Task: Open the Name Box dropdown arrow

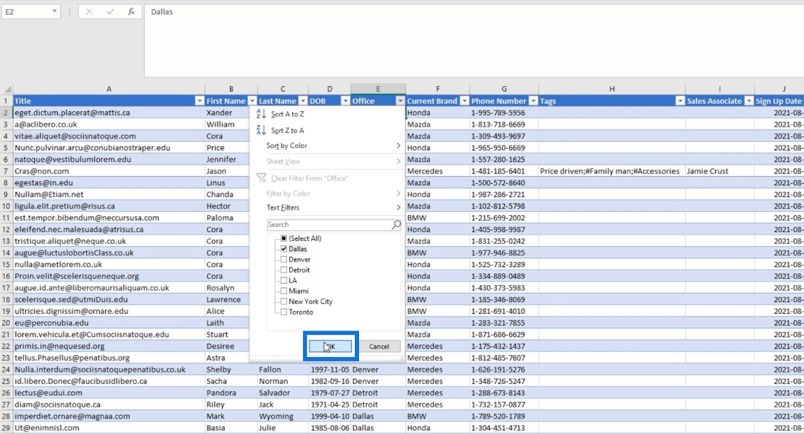Action: point(54,11)
